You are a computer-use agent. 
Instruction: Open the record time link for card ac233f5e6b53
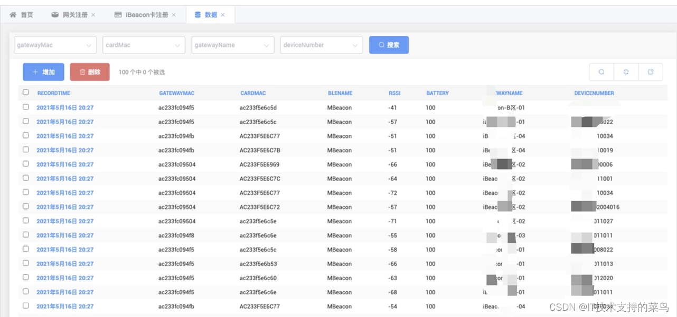point(65,264)
